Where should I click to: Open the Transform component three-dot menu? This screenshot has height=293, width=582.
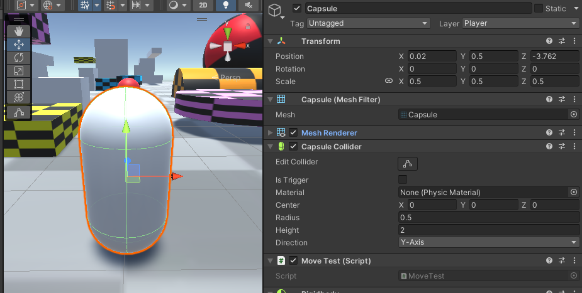point(574,41)
